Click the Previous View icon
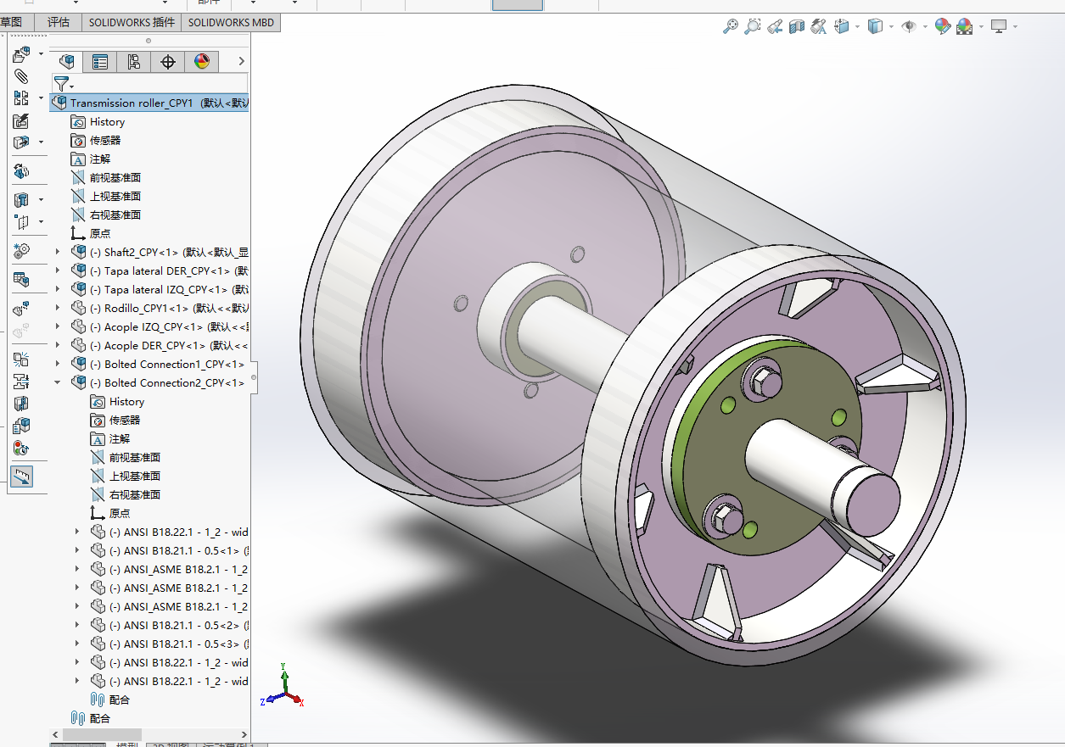 point(775,27)
